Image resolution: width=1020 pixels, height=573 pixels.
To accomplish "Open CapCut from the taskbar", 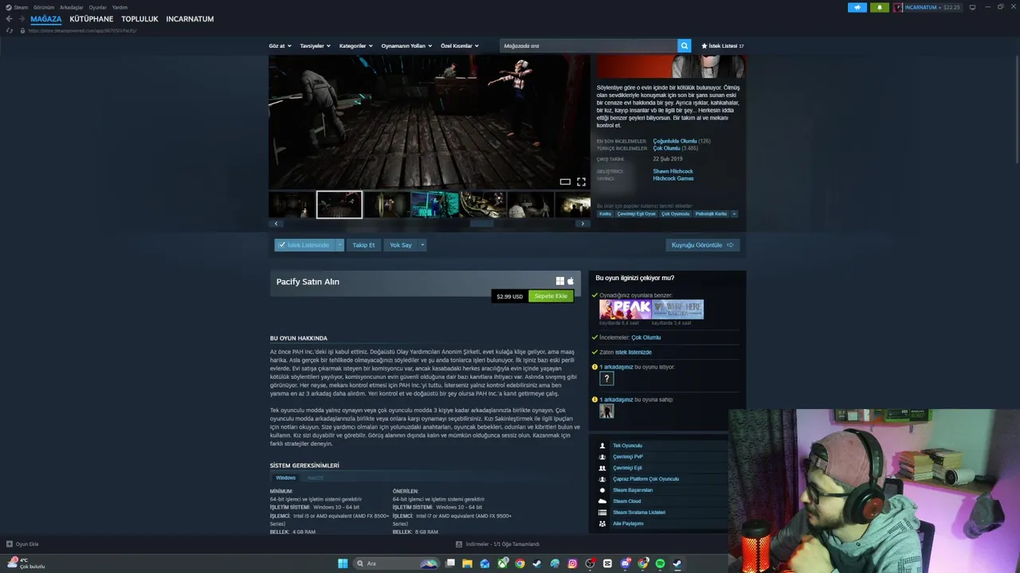I will tap(607, 563).
